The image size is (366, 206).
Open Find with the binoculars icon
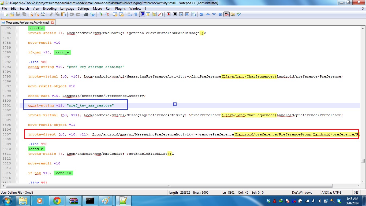pos(86,14)
